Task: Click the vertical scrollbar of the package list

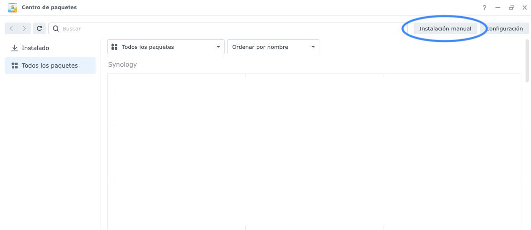Action: click(527, 61)
